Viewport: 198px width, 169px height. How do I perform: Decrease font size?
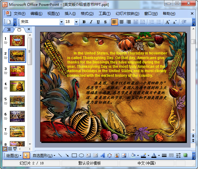pos(175,22)
